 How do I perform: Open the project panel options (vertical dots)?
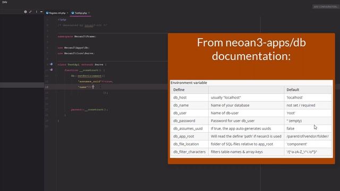[x=36, y=12]
